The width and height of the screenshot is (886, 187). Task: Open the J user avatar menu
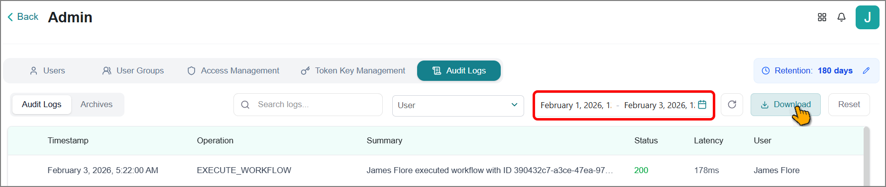click(867, 17)
